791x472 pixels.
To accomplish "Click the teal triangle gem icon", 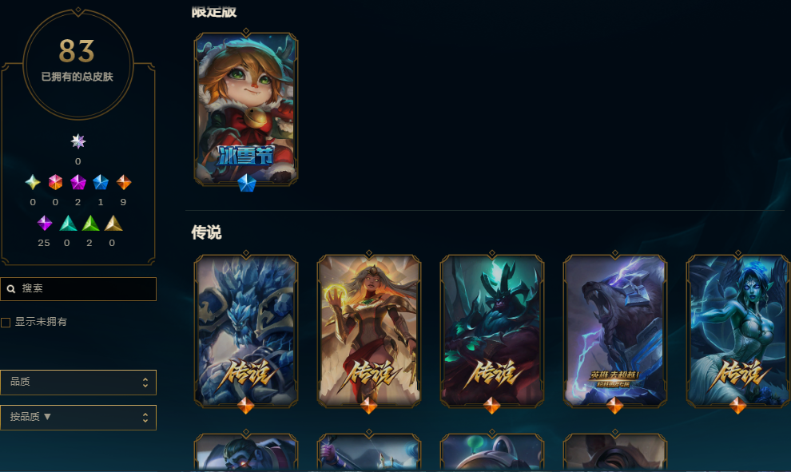I will [x=68, y=223].
